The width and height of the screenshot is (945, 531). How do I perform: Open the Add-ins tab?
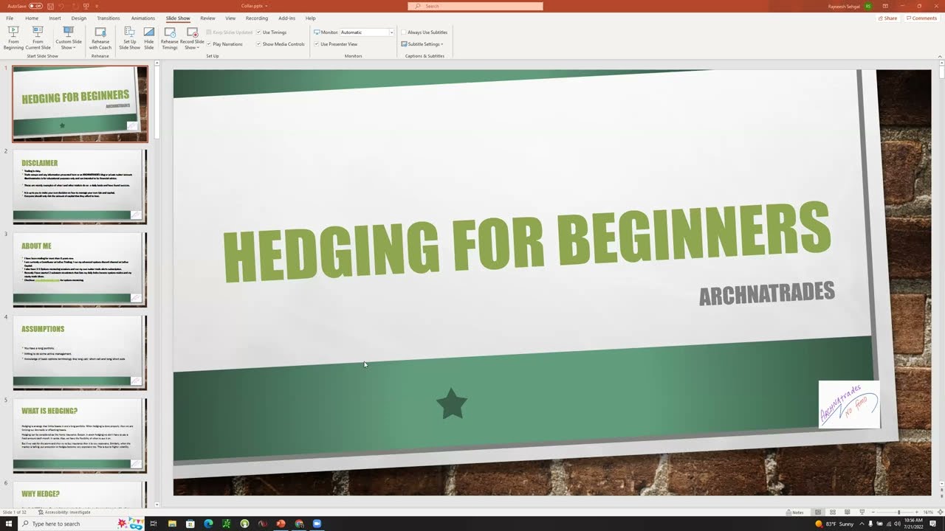(286, 18)
